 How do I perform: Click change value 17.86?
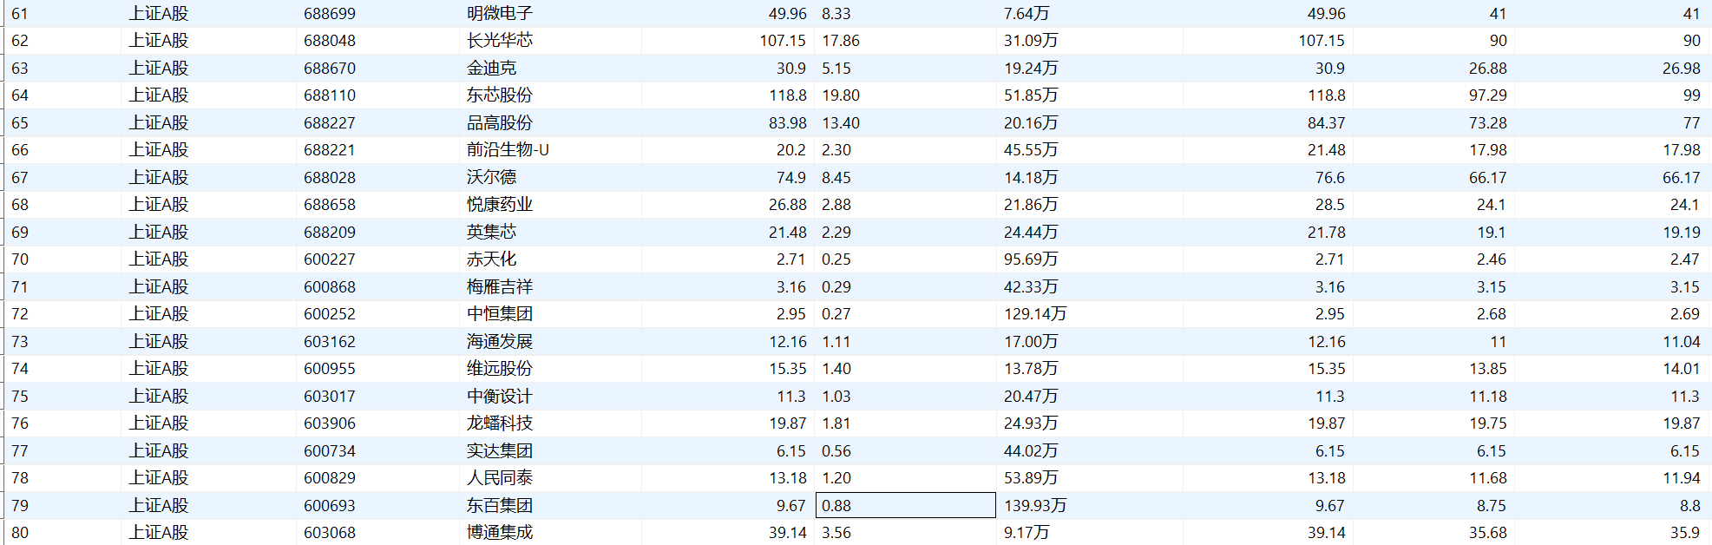[841, 41]
